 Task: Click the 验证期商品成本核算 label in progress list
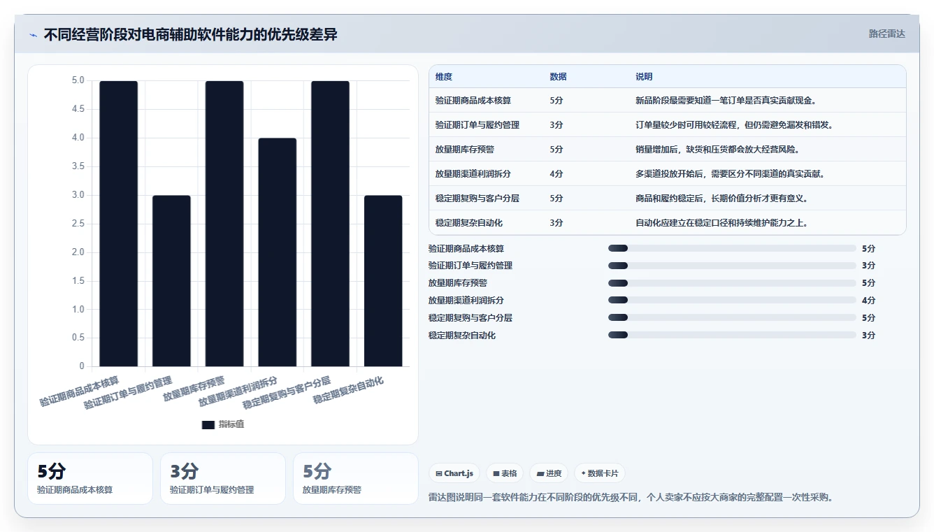(466, 248)
